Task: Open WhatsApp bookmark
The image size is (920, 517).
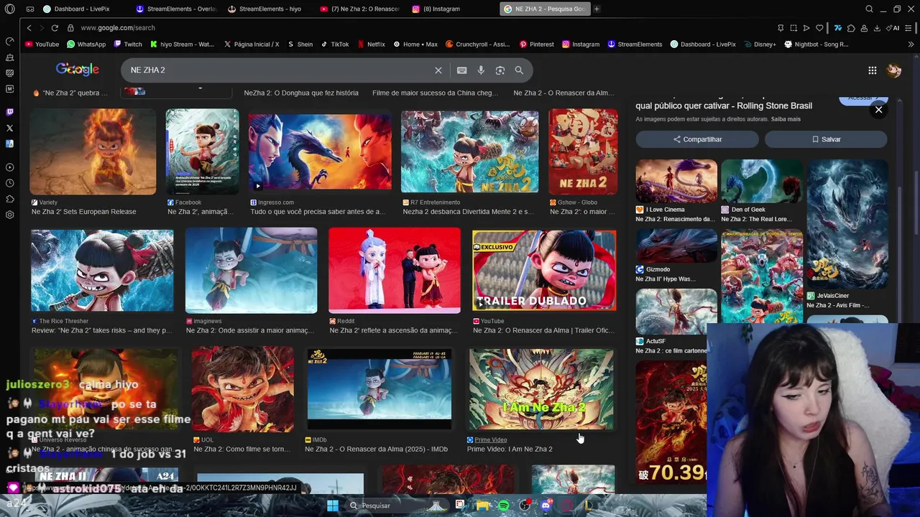Action: pos(86,44)
